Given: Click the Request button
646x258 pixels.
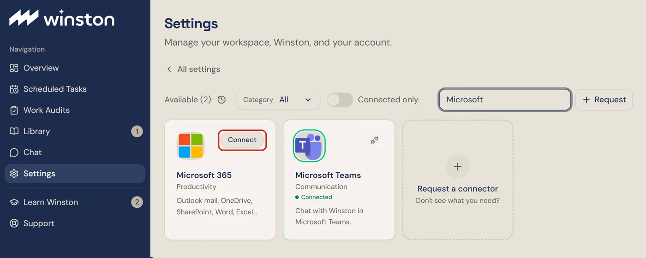Looking at the screenshot, I should [604, 100].
